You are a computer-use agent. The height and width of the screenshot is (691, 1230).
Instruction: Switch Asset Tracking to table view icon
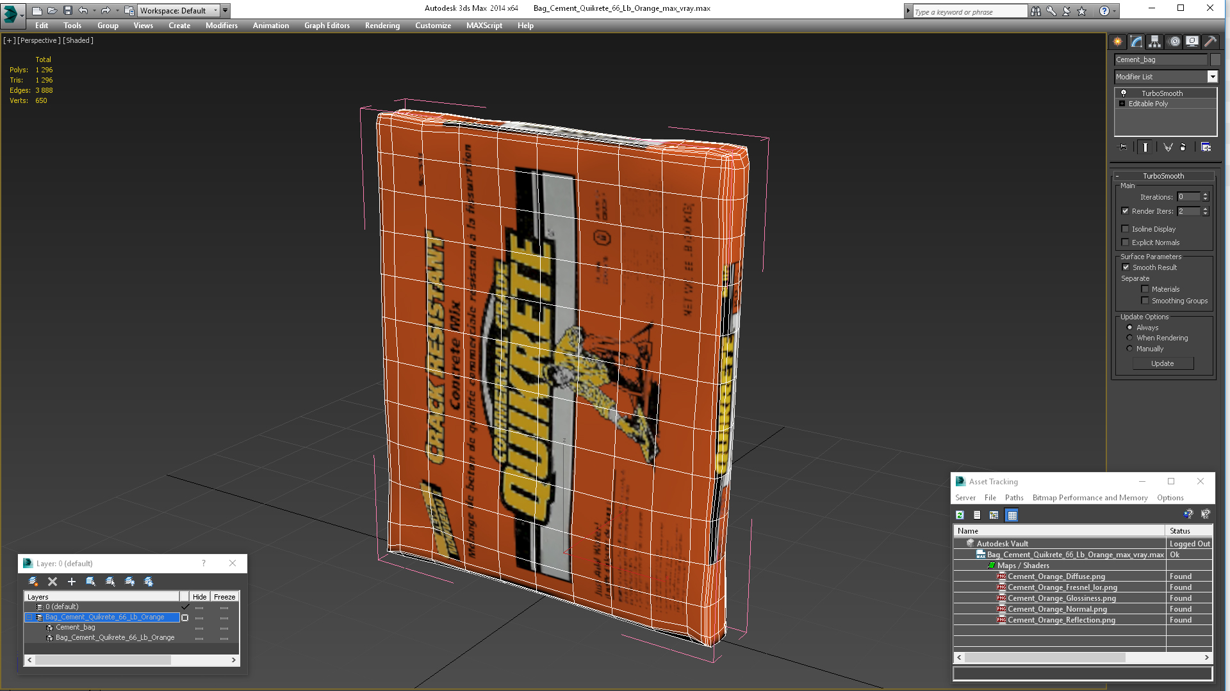[1012, 515]
